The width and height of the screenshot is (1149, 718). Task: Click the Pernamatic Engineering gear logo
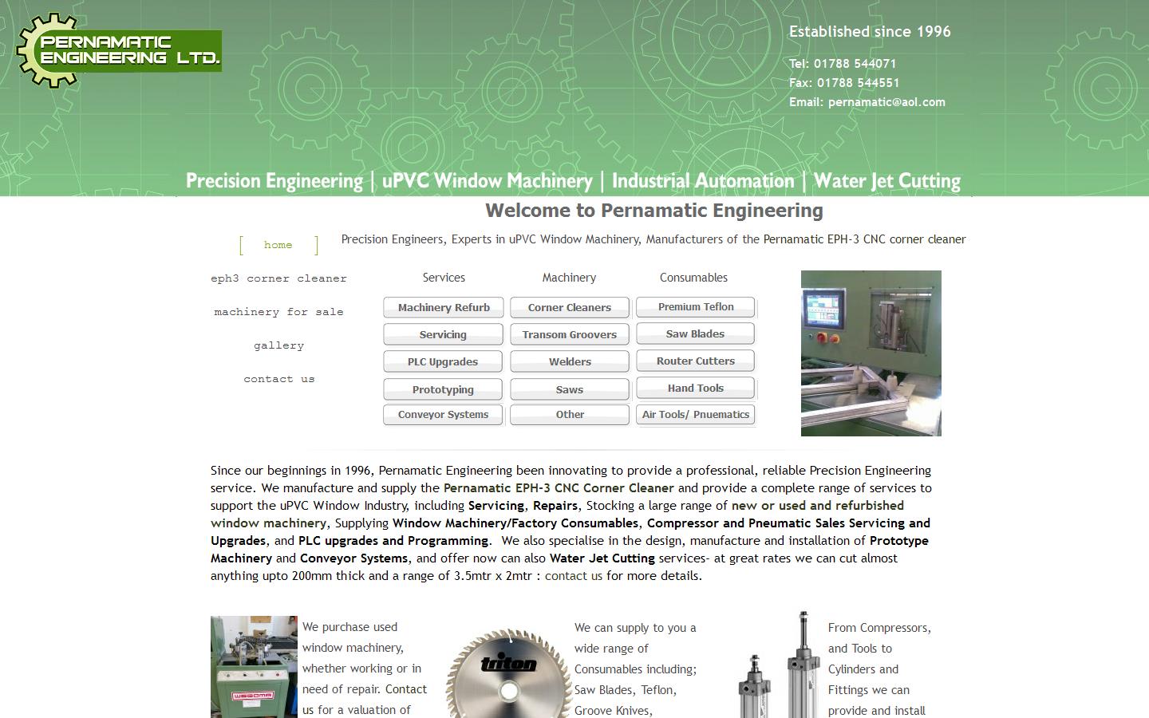pyautogui.click(x=118, y=49)
